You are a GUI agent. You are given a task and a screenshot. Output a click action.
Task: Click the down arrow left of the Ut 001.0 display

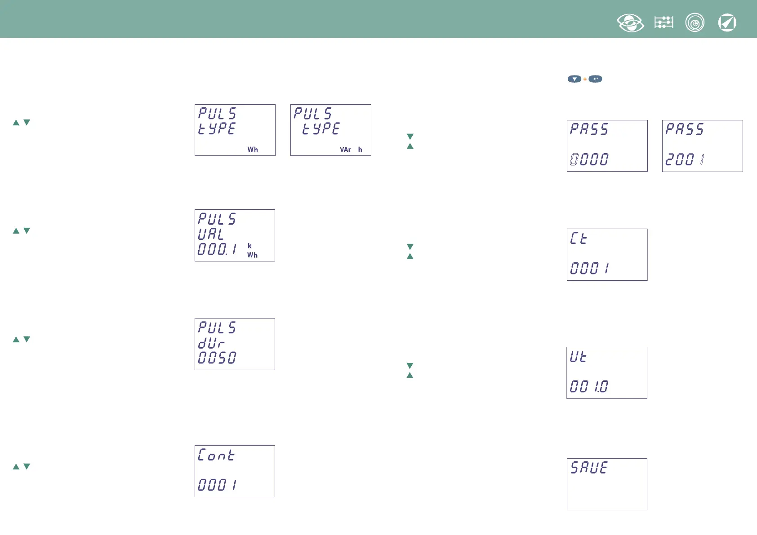(x=410, y=366)
